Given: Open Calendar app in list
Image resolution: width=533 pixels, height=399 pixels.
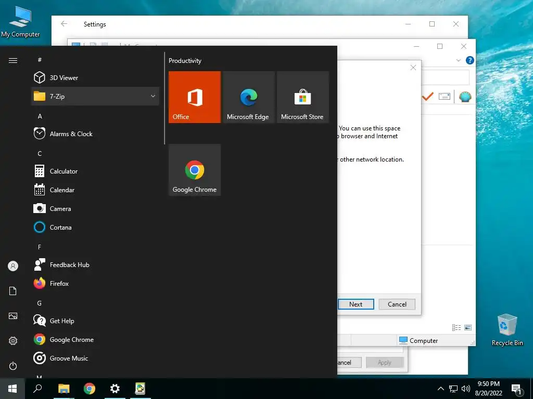Looking at the screenshot, I should [x=95, y=190].
